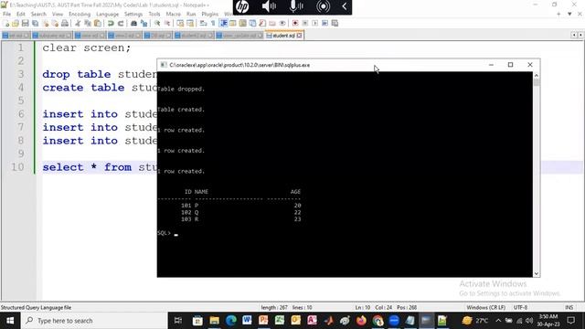Viewport: 585px width, 329px height.
Task: Click the Stop Recording macro icon
Action: click(x=304, y=23)
